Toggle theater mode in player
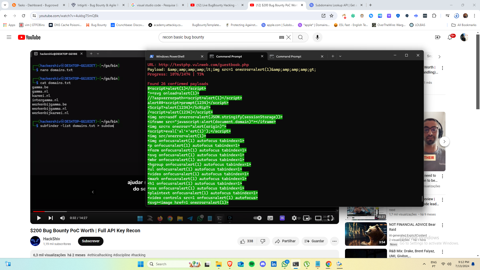480x270 pixels. click(318, 218)
